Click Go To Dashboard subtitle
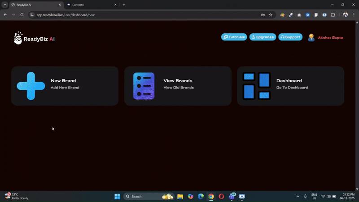Screen dimensions: 359x202 coord(292,88)
